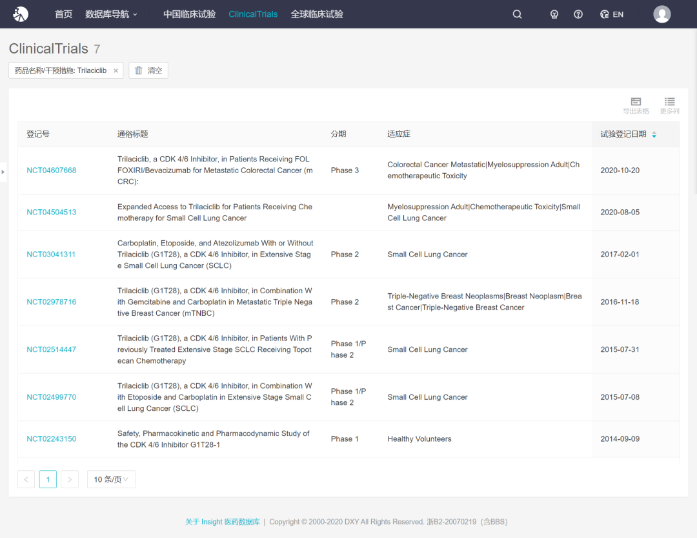The height and width of the screenshot is (538, 697).
Task: Go to next page arrow
Action: (x=70, y=479)
